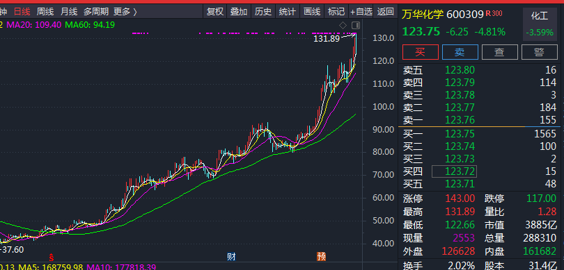The width and height of the screenshot is (564, 270).
Task: Click the 返回 back button
Action: click(385, 12)
